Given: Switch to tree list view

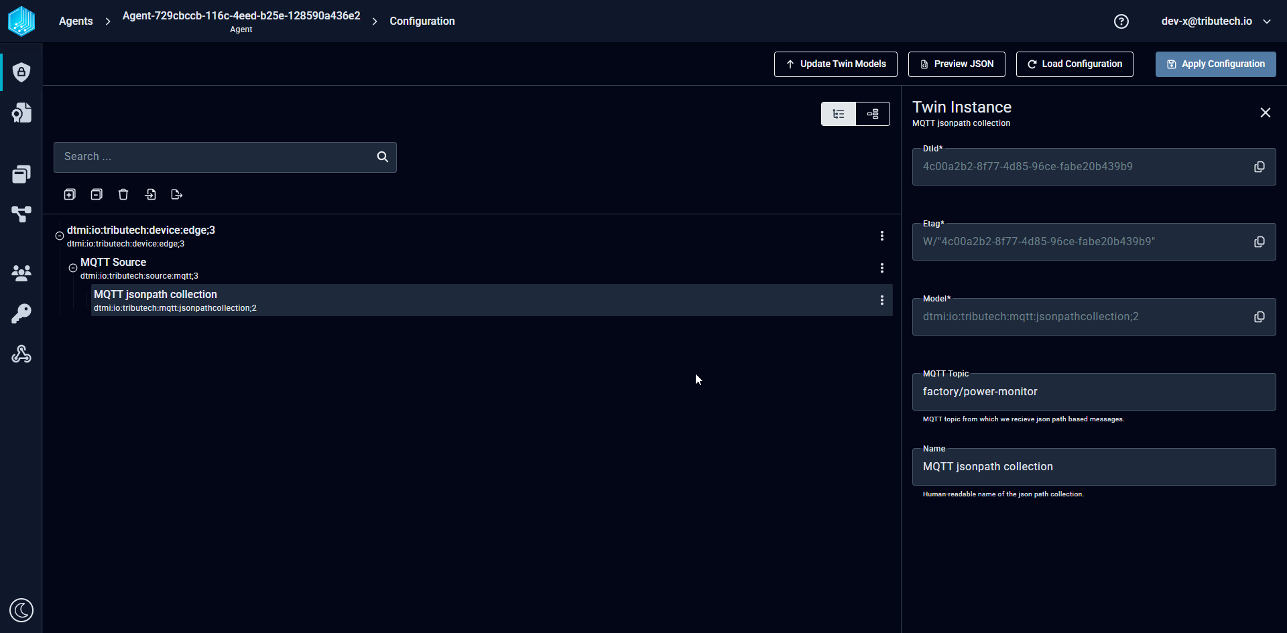Looking at the screenshot, I should (x=839, y=114).
